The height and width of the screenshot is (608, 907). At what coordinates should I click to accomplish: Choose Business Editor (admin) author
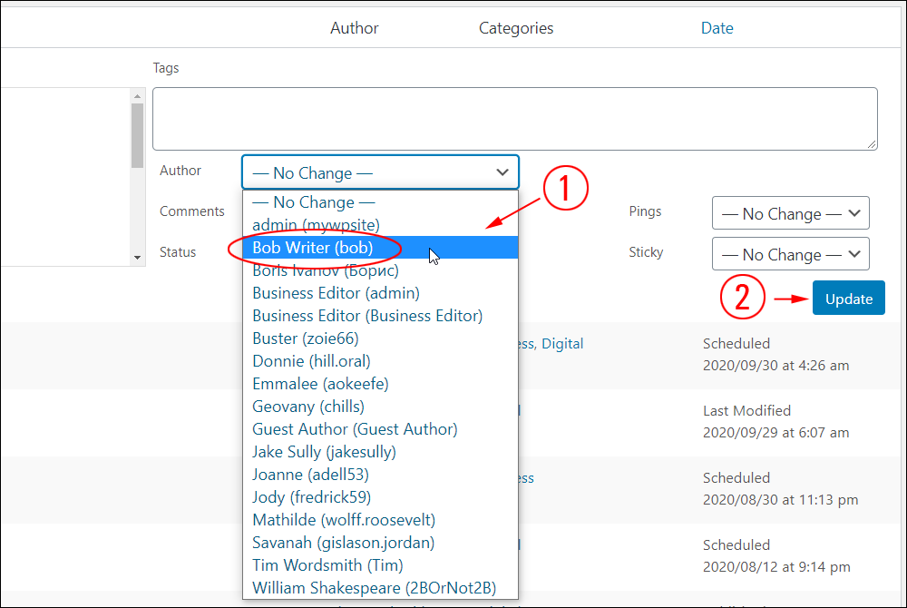380,293
